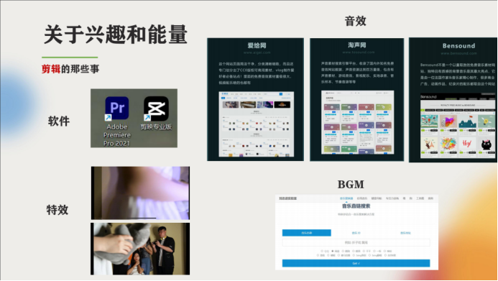This screenshot has width=498, height=281.
Task: Launch 剪映专业版 desktop shortcut
Action: tap(156, 114)
